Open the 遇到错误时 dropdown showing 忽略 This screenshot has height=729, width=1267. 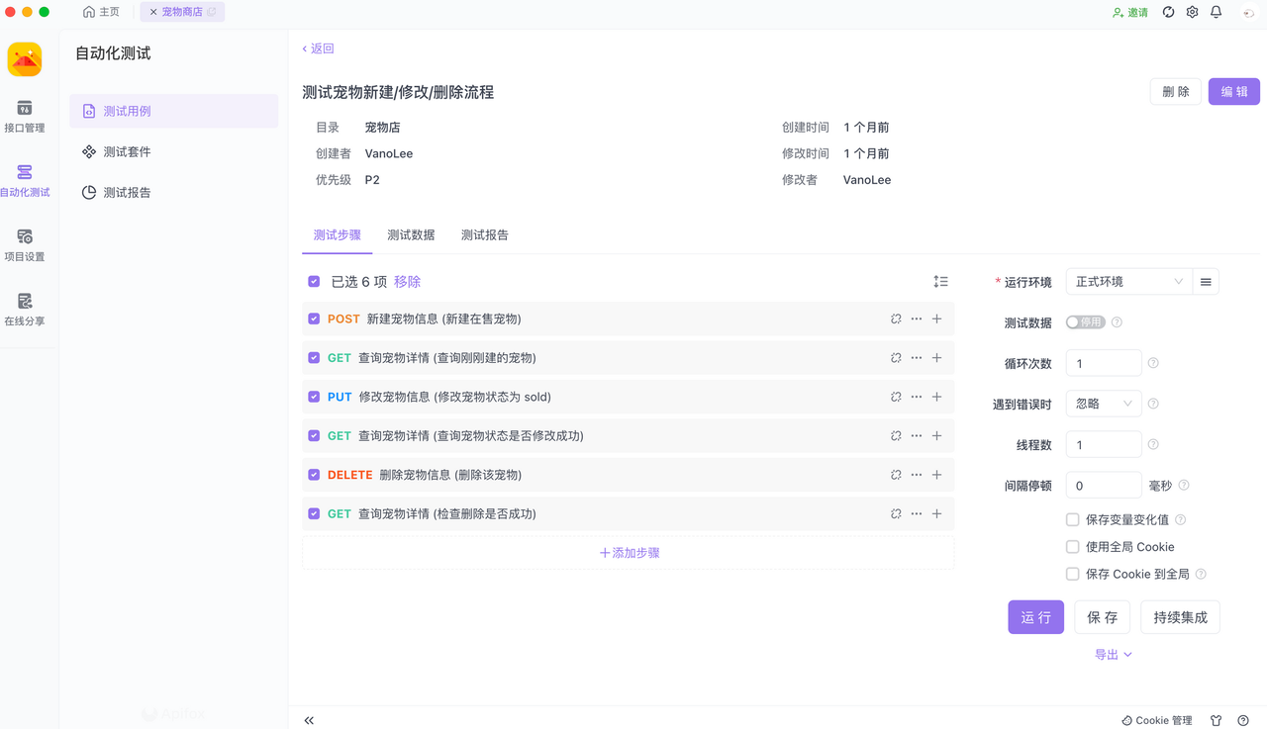pos(1103,403)
